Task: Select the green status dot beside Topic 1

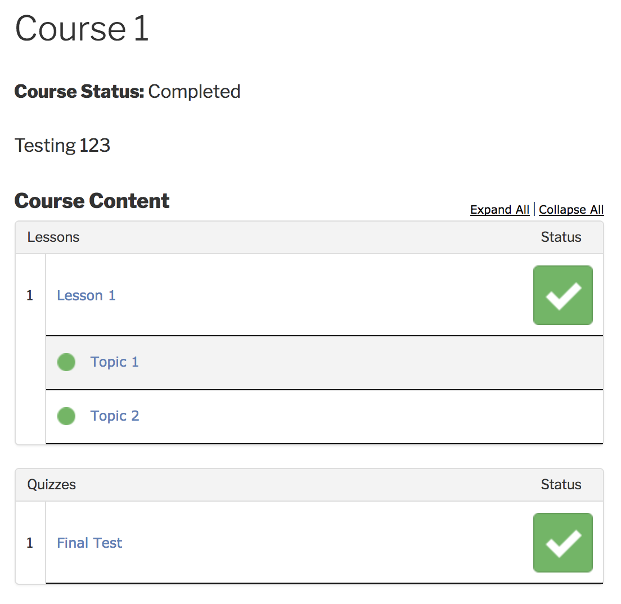Action: (66, 362)
